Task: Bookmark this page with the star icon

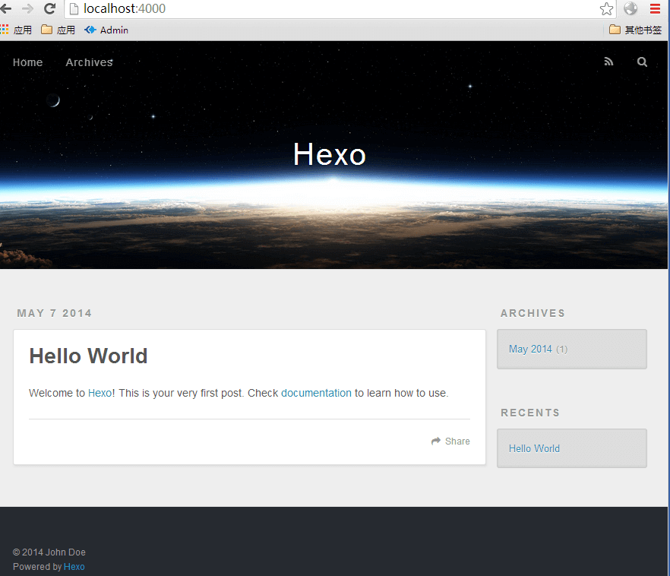Action: pyautogui.click(x=606, y=9)
